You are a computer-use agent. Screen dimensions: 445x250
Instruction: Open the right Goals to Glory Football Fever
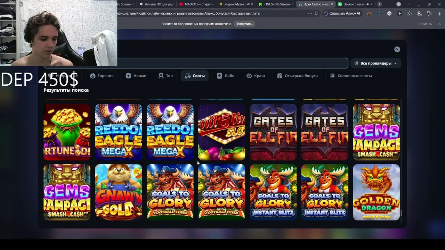tap(221, 192)
